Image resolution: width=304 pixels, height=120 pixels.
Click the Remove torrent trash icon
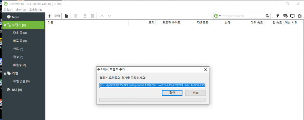tap(76, 16)
